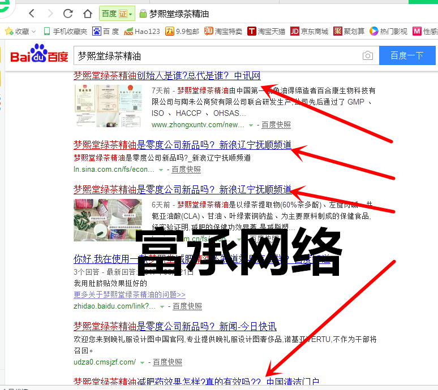Image resolution: width=438 pixels, height=390 pixels.
Task: Click the browser forward arrow
Action: click(50, 13)
